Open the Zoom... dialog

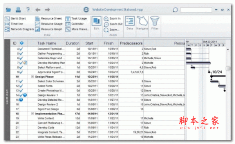pyautogui.click(x=112, y=30)
